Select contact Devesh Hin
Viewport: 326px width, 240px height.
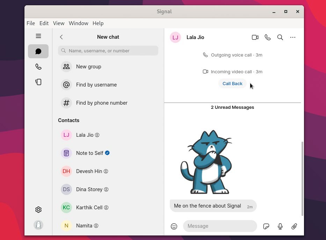(108, 171)
